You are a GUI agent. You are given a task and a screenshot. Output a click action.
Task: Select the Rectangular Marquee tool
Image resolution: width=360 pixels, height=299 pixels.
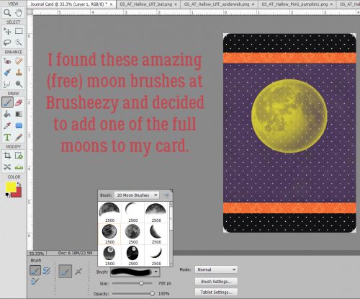click(x=19, y=31)
